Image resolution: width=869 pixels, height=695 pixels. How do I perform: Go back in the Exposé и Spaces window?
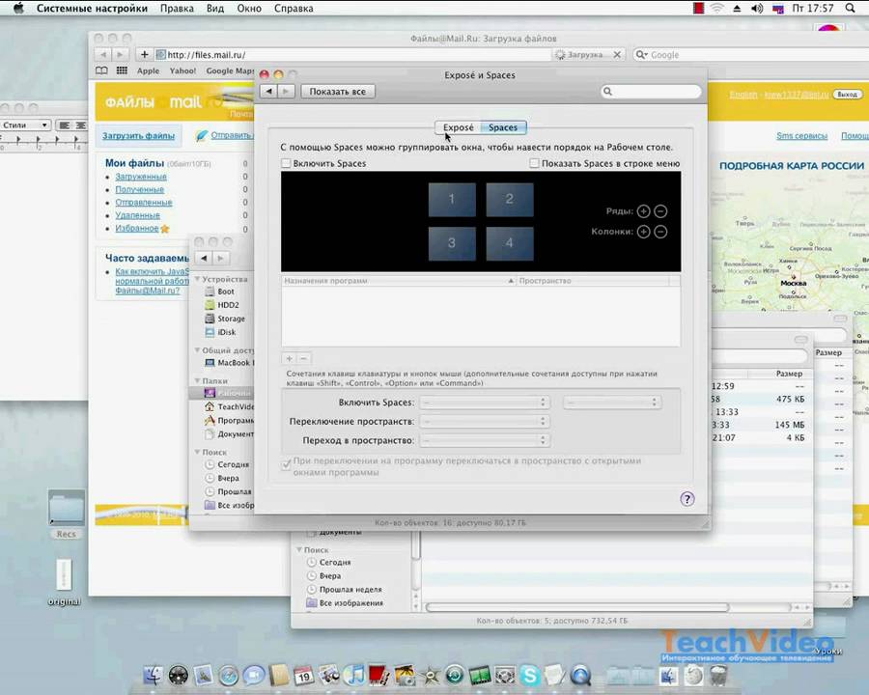pos(268,92)
